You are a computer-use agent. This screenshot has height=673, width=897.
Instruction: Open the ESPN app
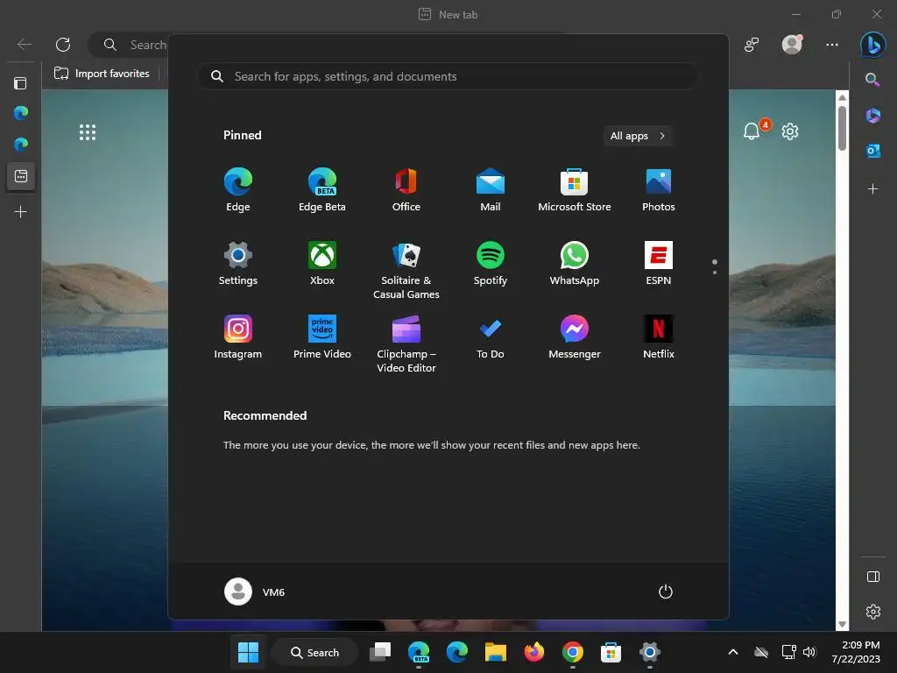pos(659,264)
